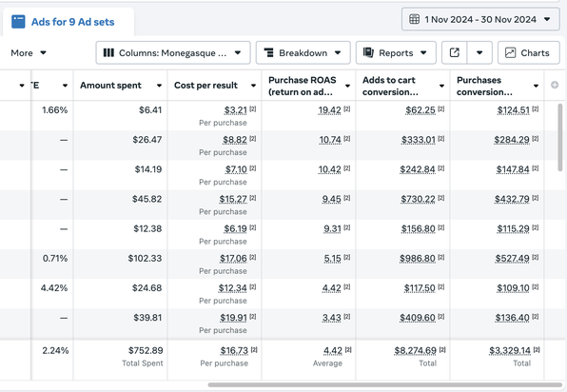Open Columns: Monegasque preset menu

[x=173, y=52]
